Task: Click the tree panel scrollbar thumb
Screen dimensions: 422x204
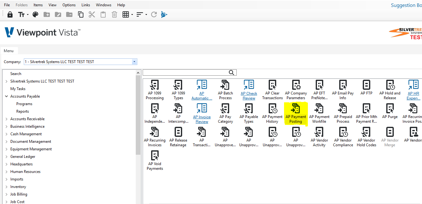Action: pyautogui.click(x=138, y=115)
